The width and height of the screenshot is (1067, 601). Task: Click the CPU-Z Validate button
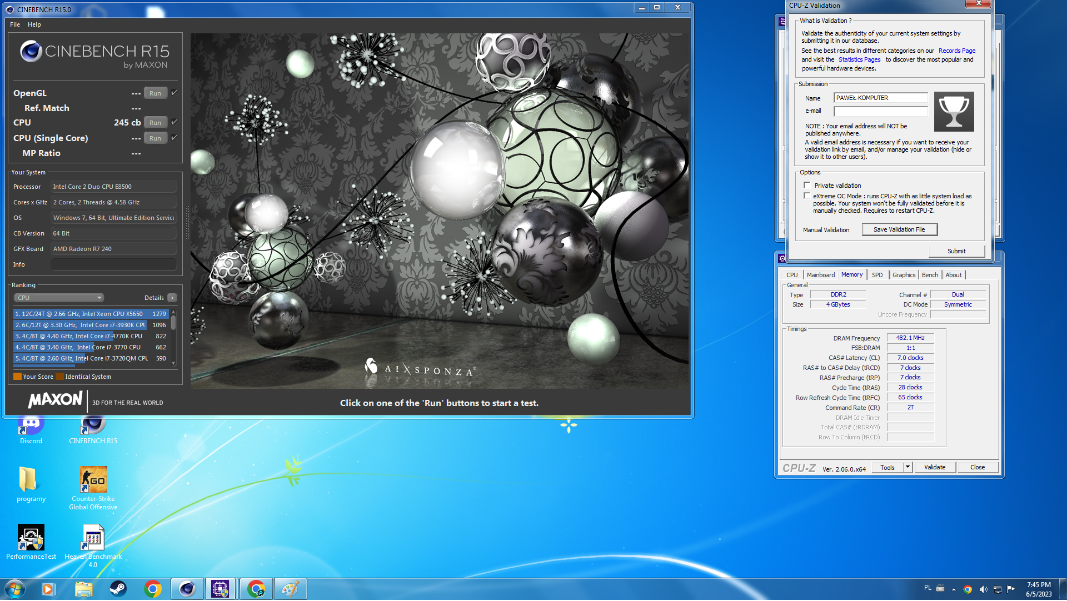coord(935,468)
